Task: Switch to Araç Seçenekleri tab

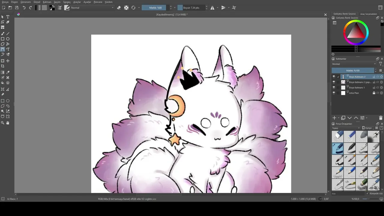Action: pos(369,14)
